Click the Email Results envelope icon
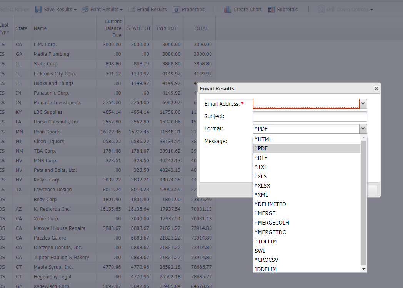403x288 pixels. click(x=132, y=10)
